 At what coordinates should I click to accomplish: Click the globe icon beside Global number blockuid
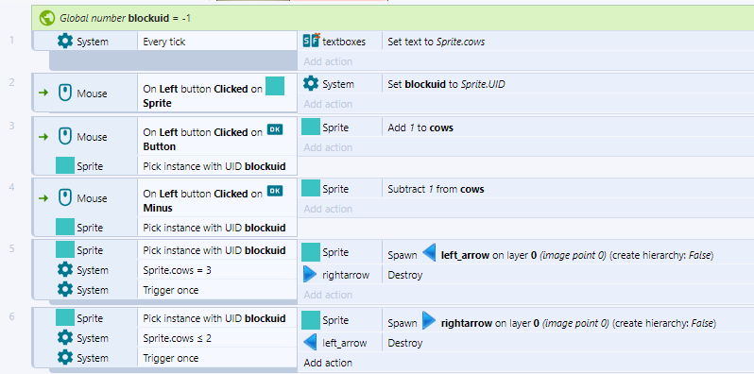point(47,18)
